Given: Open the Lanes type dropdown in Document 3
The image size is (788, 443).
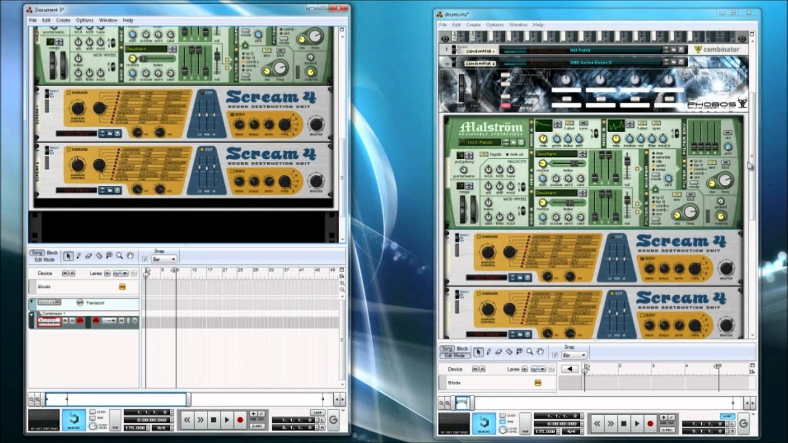Looking at the screenshot, I should [121, 273].
